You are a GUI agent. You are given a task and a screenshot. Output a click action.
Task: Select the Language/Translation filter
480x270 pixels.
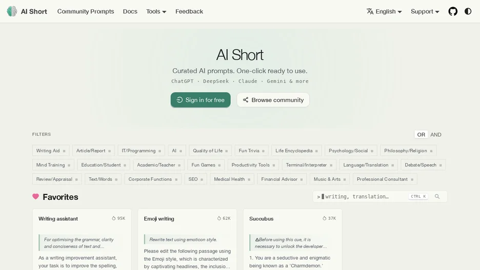point(369,165)
